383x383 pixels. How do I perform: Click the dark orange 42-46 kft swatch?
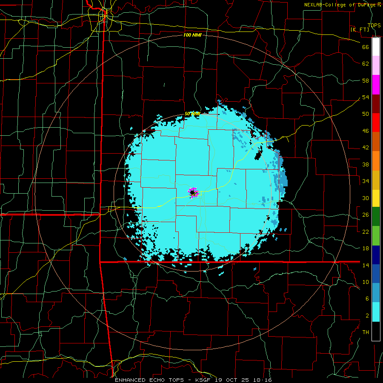[x=376, y=141]
